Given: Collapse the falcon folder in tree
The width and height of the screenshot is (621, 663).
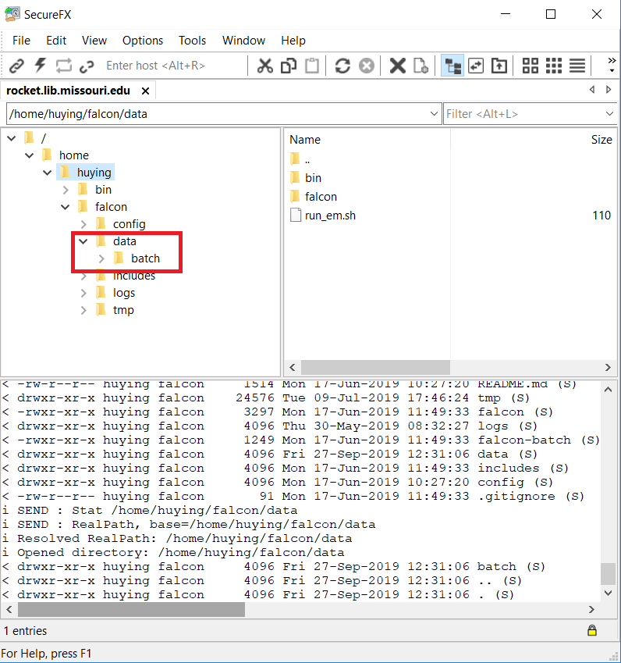Looking at the screenshot, I should pyautogui.click(x=66, y=207).
